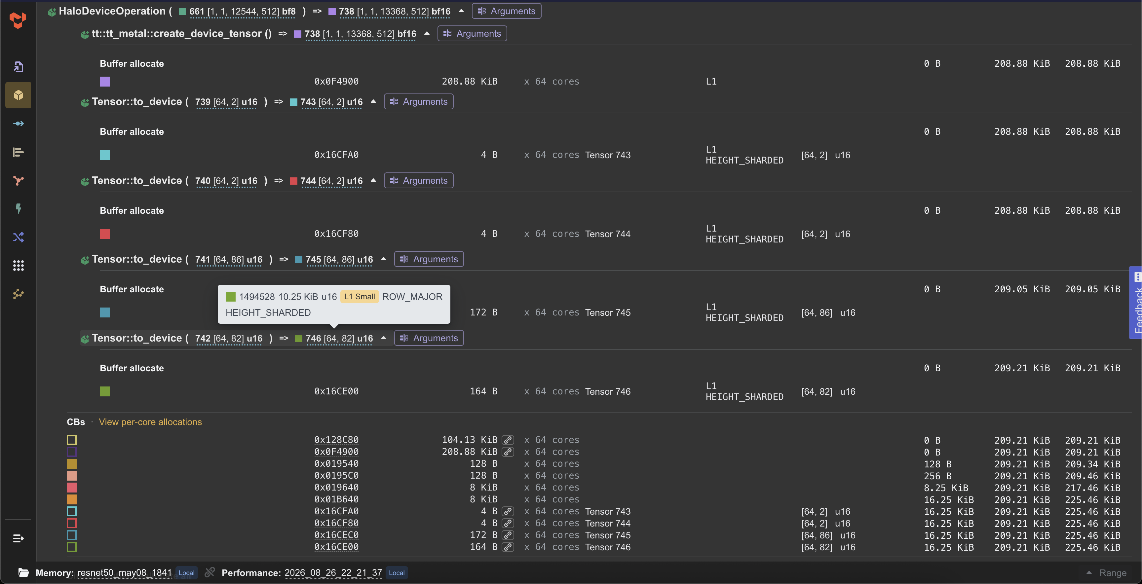Open the NPE shuffle icon in sidebar
Viewport: 1142px width, 584px height.
click(18, 237)
